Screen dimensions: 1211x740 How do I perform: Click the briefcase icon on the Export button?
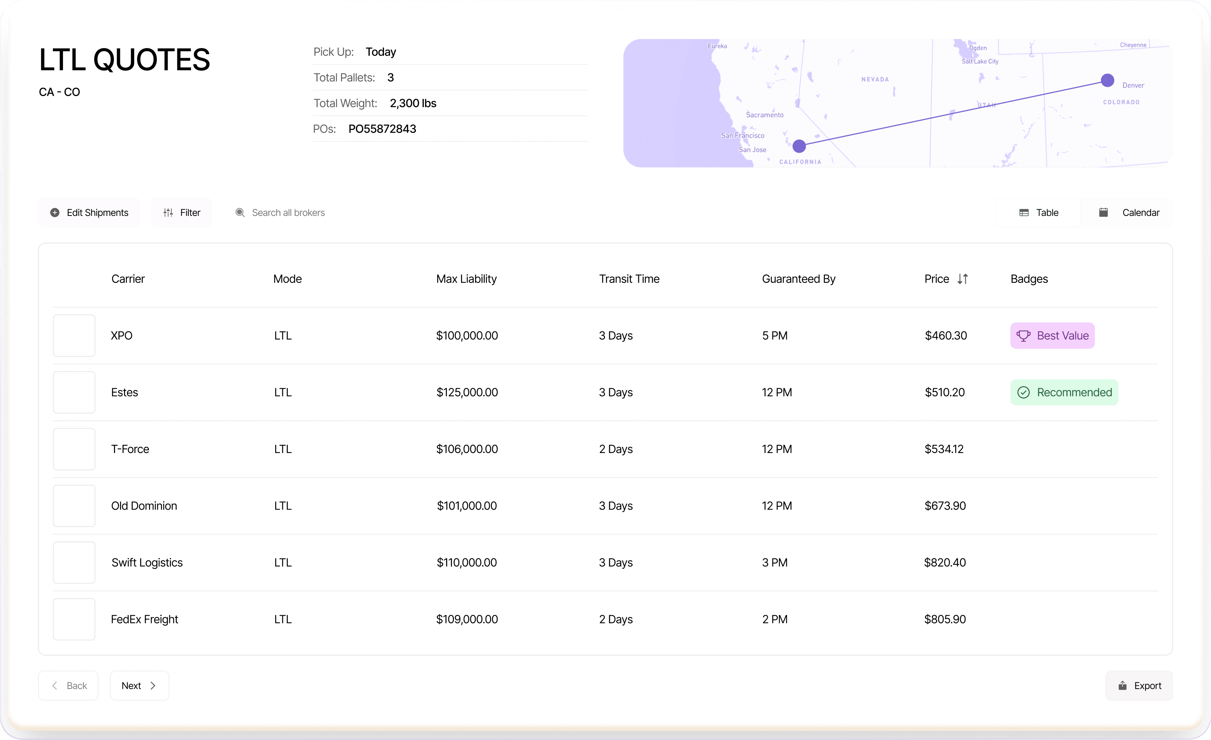tap(1122, 685)
